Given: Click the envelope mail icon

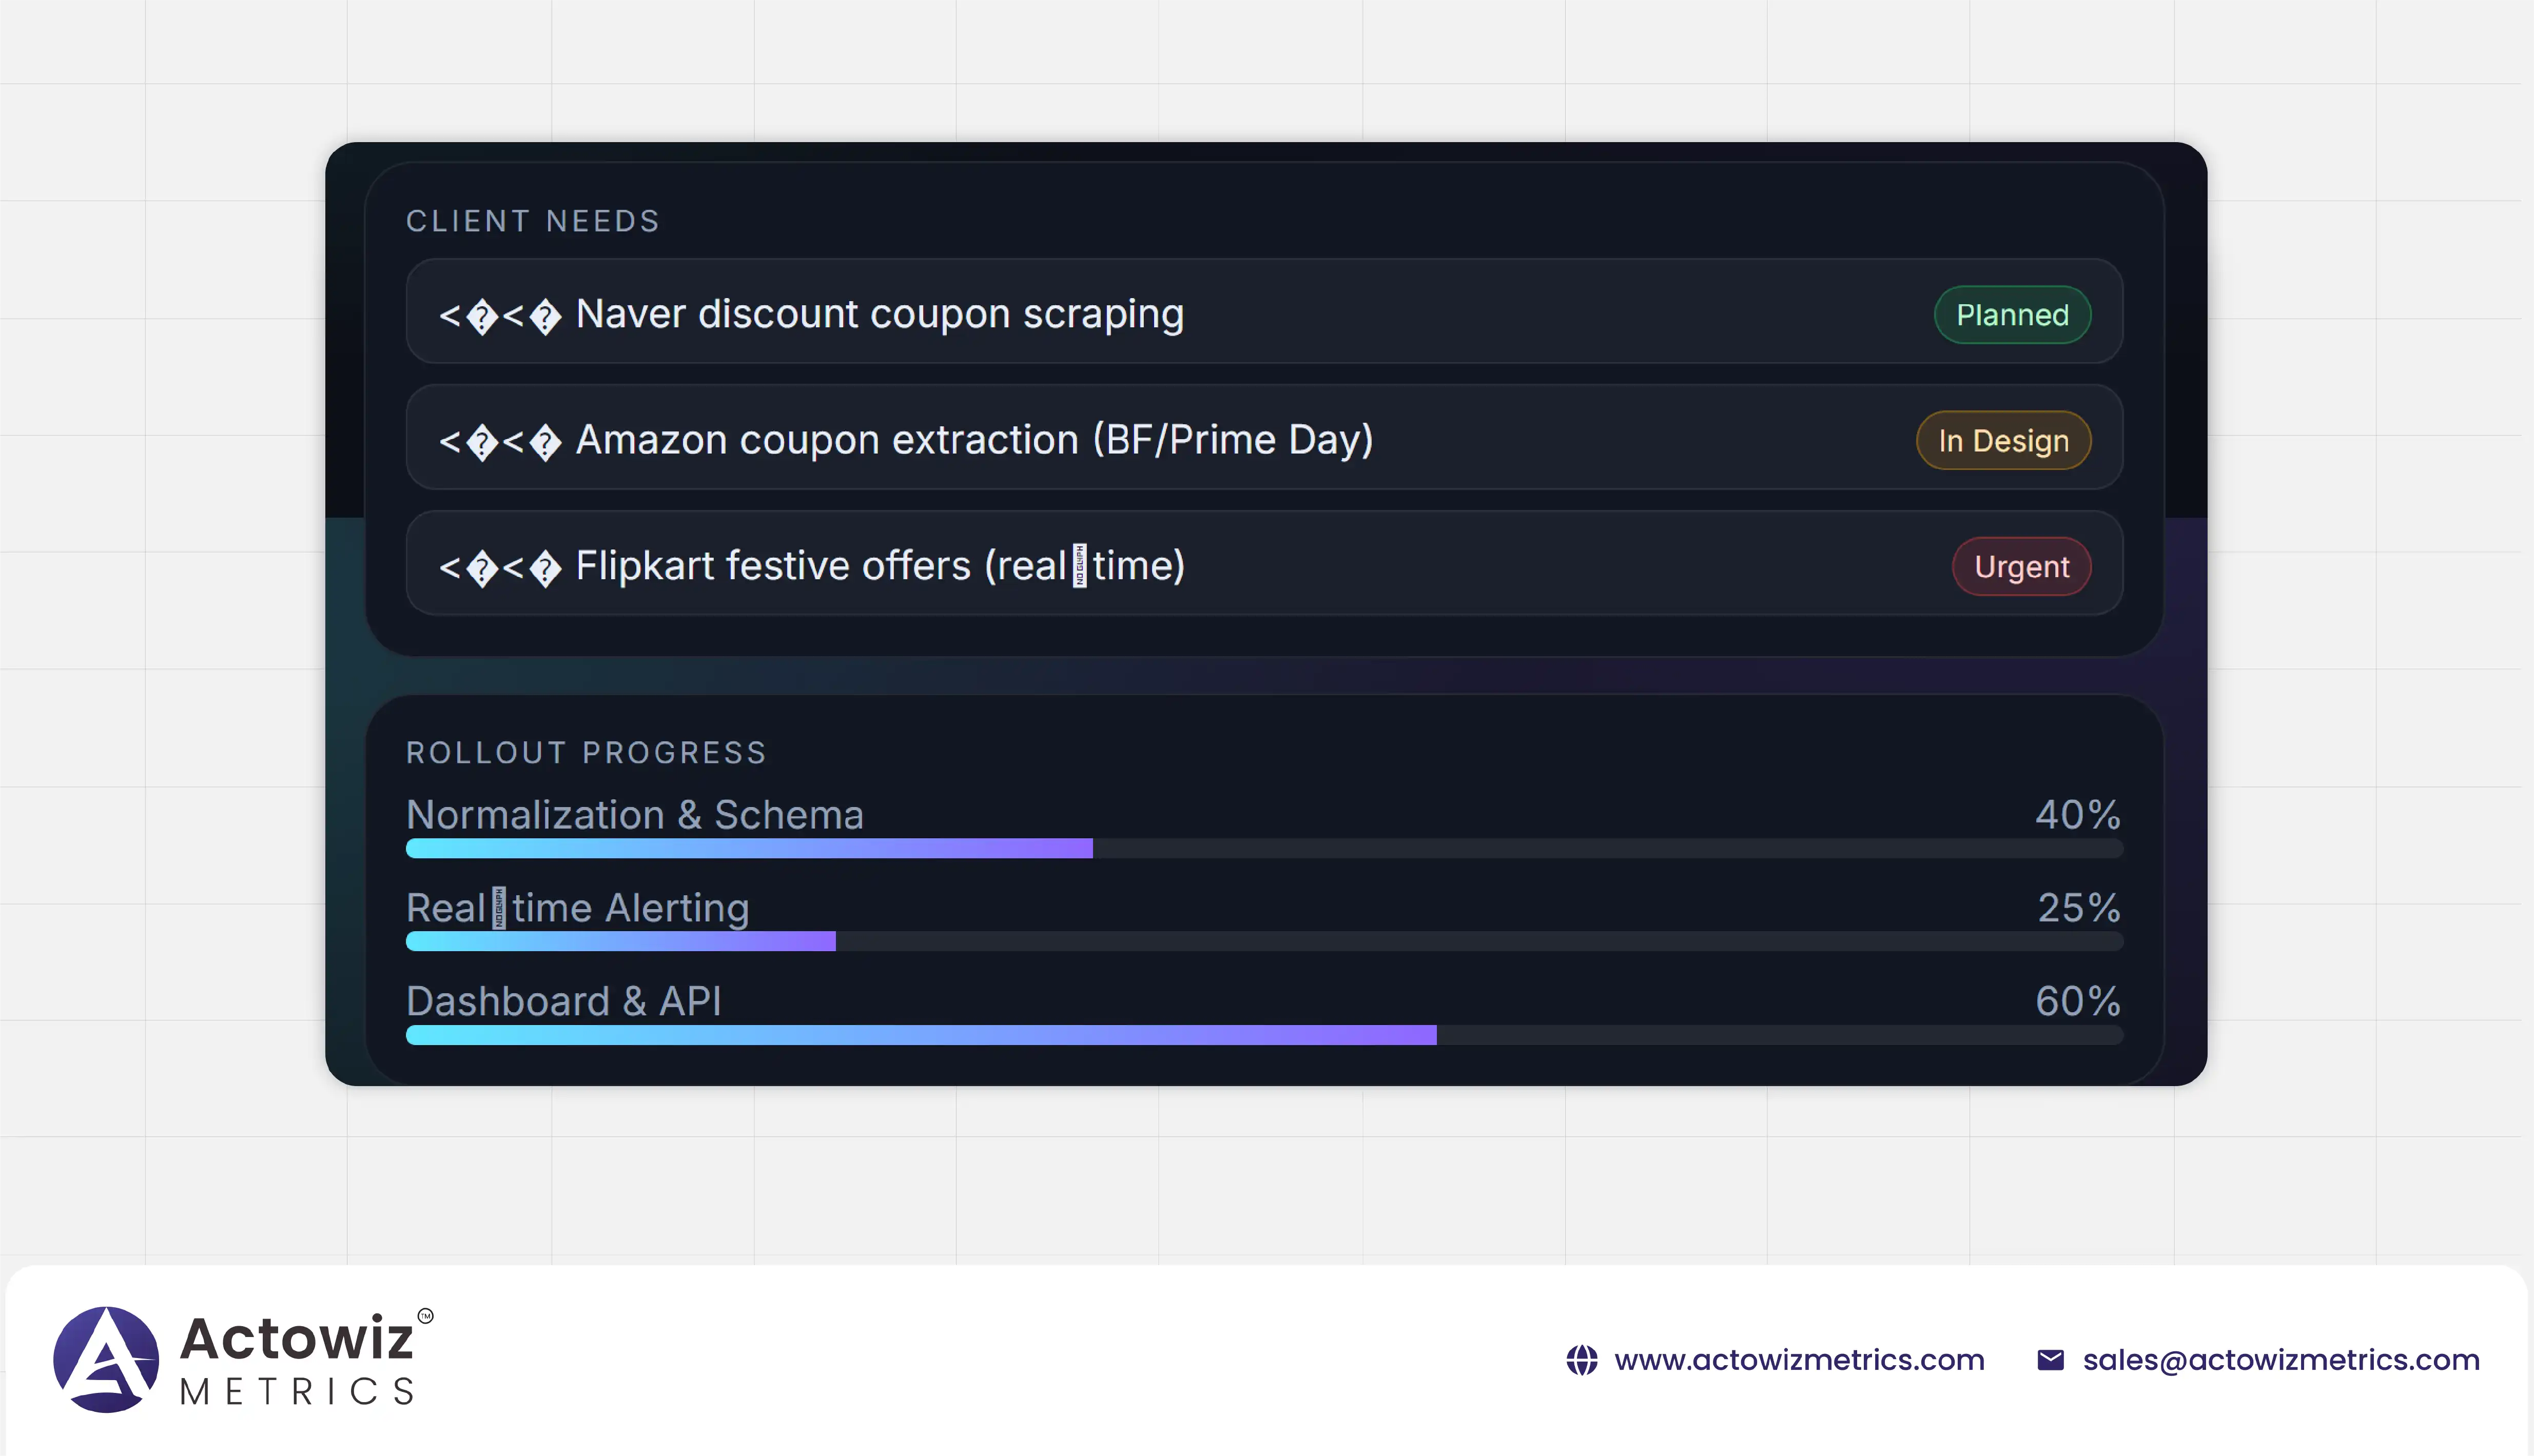Looking at the screenshot, I should (x=2050, y=1360).
